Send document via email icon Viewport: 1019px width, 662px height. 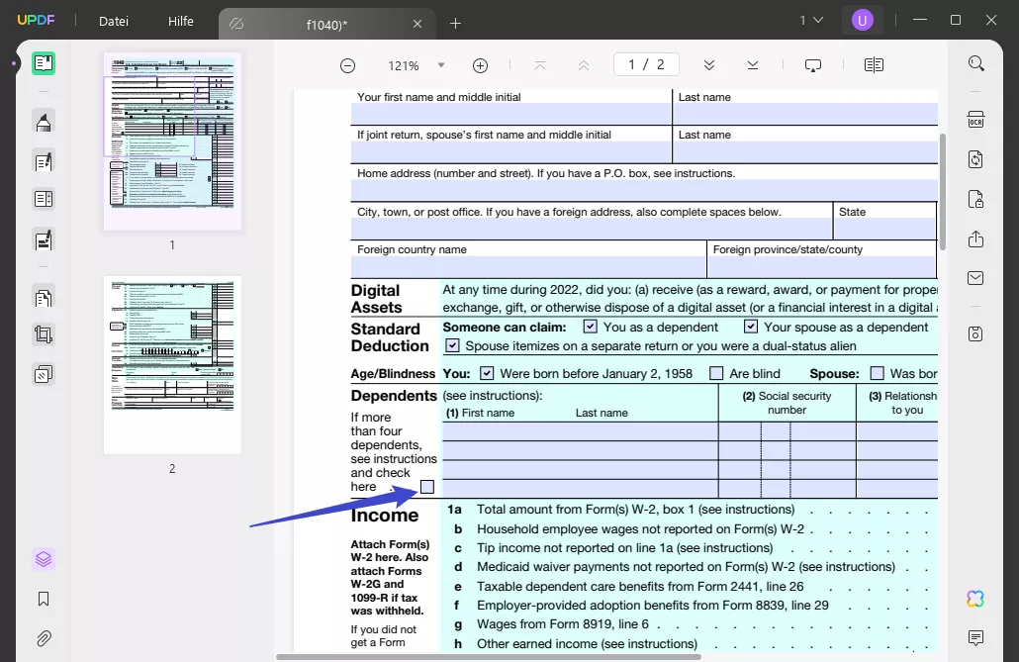coord(976,277)
